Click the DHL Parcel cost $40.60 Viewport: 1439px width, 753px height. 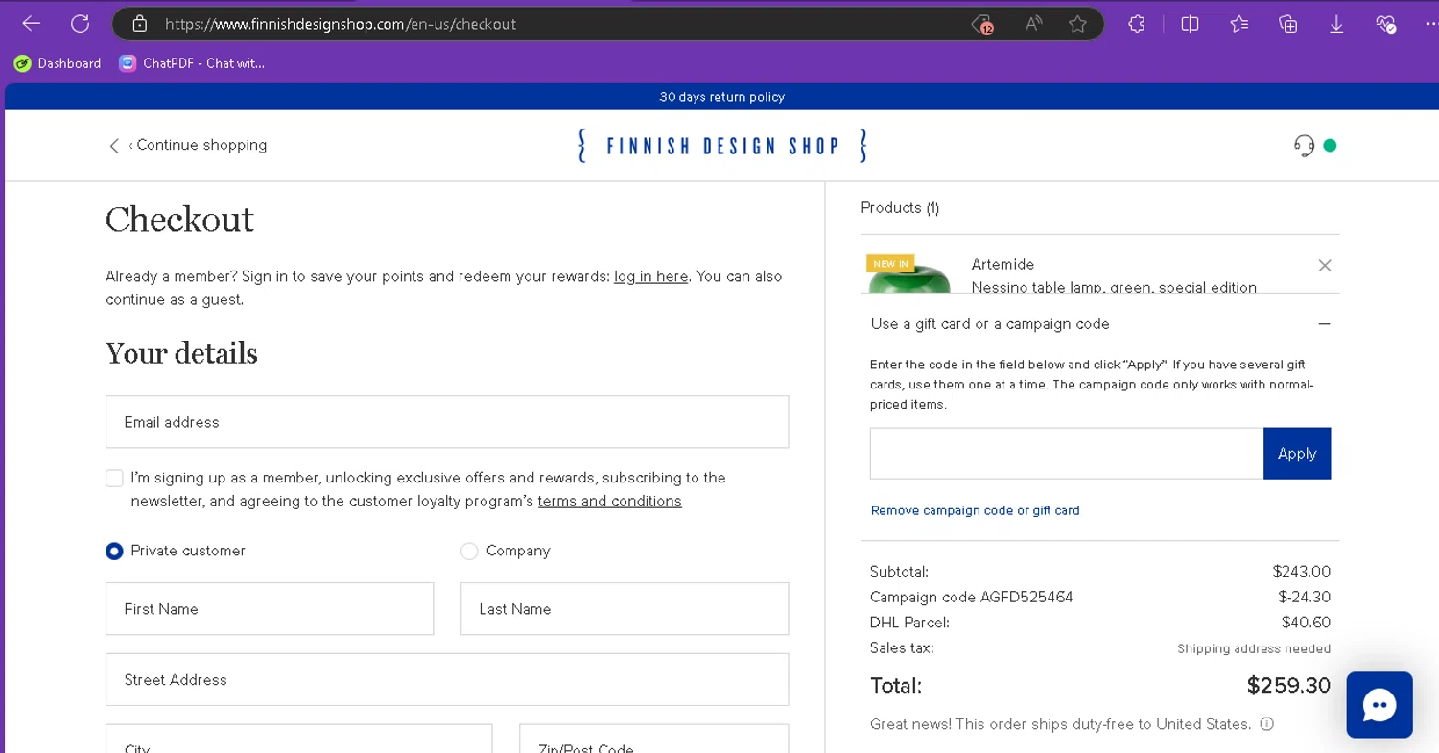(x=1306, y=623)
